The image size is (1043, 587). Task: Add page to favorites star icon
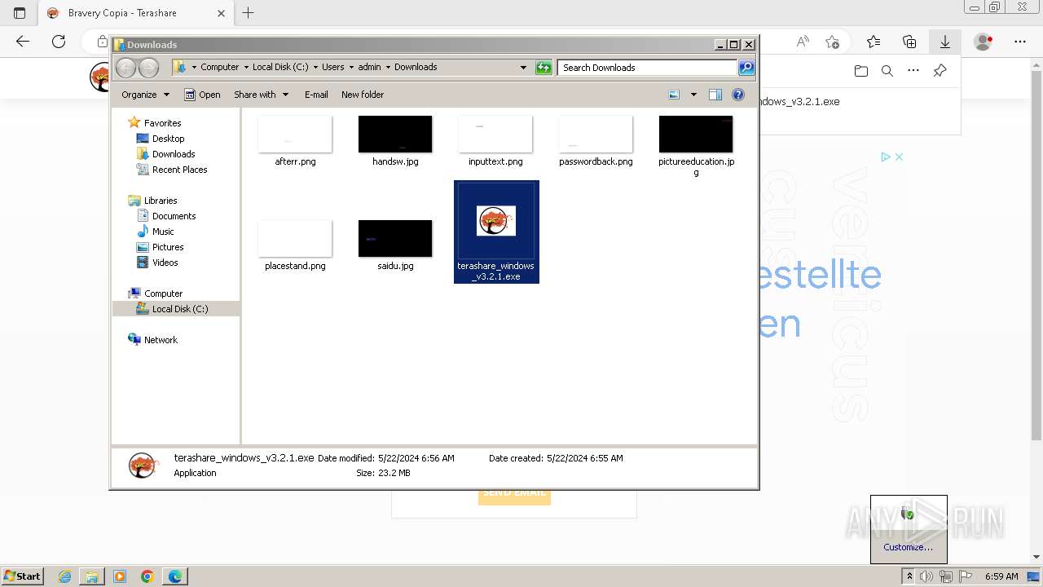[832, 42]
